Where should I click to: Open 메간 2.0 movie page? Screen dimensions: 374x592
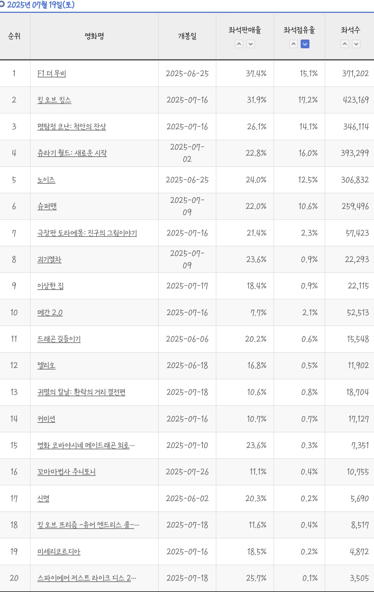(x=50, y=313)
